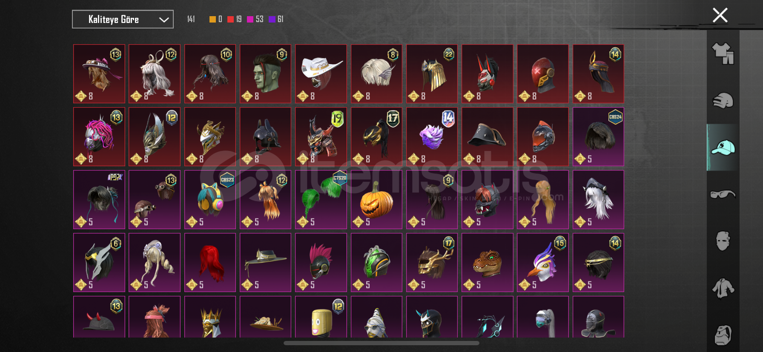763x352 pixels.
Task: Choose the green dinosaur mask item
Action: point(488,262)
